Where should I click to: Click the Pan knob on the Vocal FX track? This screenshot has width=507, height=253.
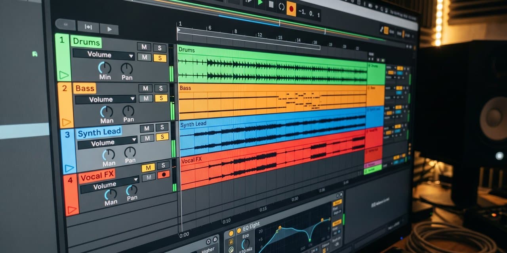coord(132,191)
